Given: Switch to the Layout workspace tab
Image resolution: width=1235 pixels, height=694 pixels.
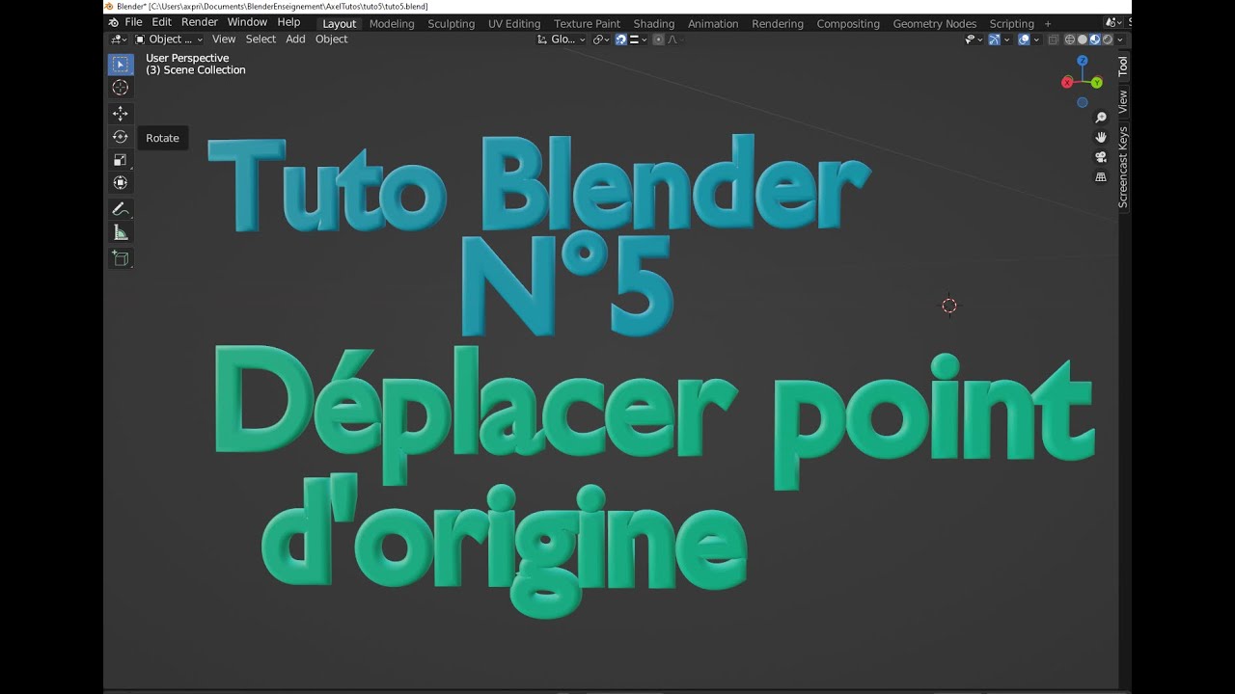Looking at the screenshot, I should pos(340,23).
